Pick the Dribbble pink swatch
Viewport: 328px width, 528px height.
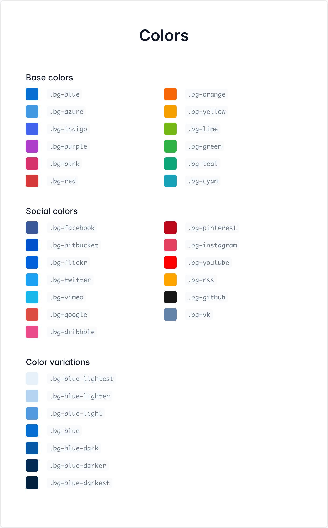[32, 332]
